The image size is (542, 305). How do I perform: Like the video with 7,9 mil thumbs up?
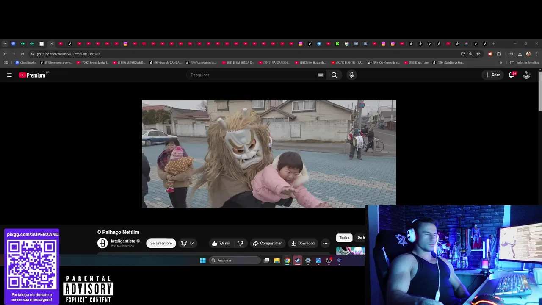click(221, 243)
